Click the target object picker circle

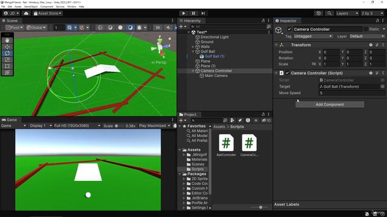coord(383,87)
